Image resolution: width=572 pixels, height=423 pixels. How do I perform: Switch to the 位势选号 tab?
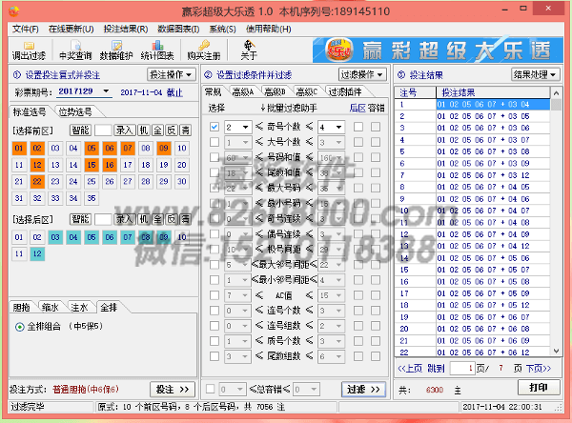pos(75,111)
